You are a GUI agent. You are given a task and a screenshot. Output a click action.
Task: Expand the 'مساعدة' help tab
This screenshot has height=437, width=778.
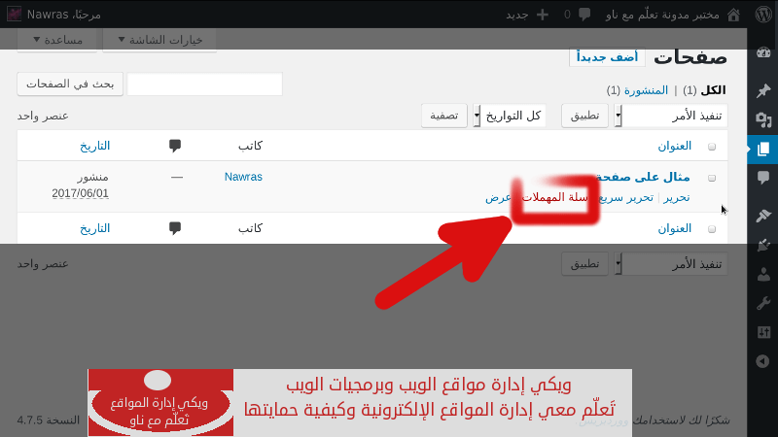[57, 40]
